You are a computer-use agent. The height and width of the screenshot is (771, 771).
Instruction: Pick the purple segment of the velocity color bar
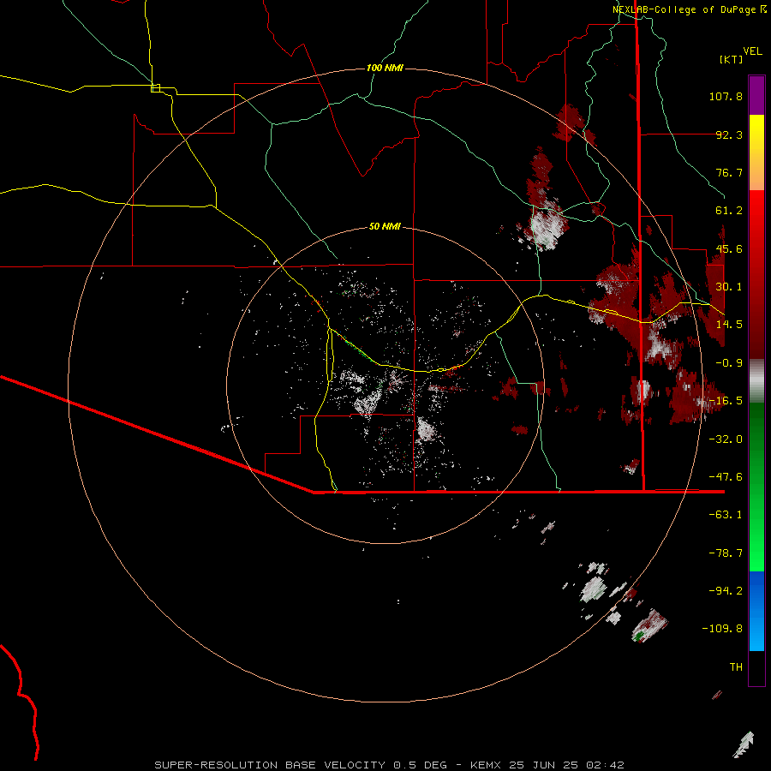[756, 95]
